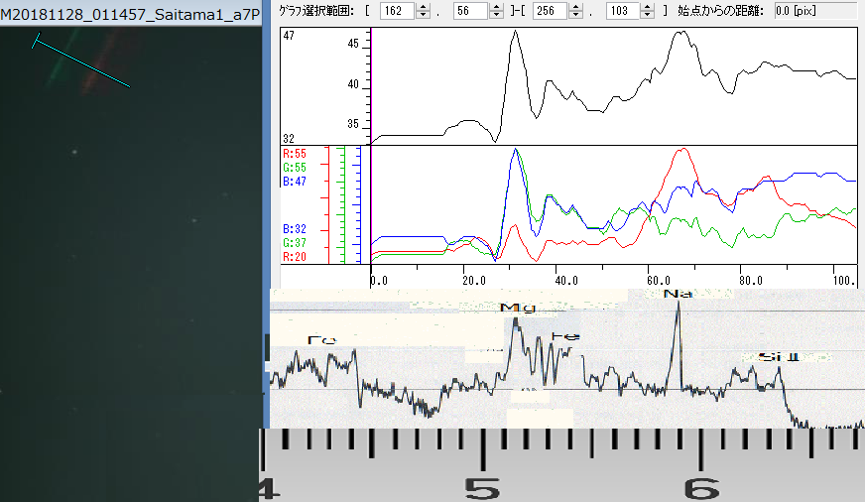This screenshot has height=502, width=865.
Task: Click the upper-left end of the cyan line
Action: pos(36,42)
